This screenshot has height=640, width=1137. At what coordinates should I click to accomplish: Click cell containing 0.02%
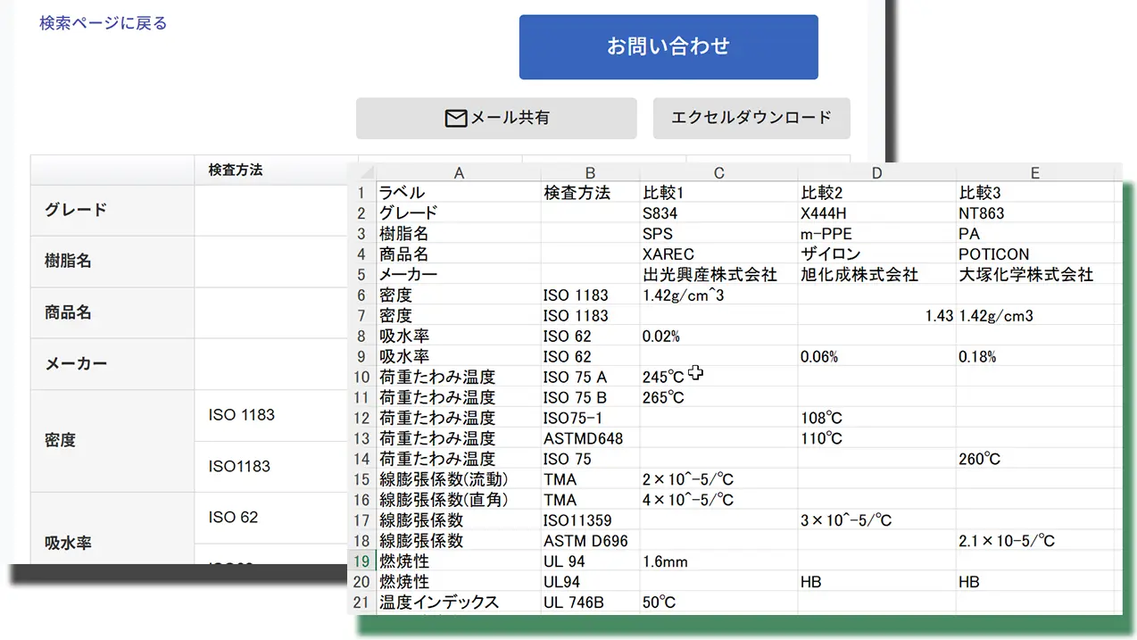718,337
